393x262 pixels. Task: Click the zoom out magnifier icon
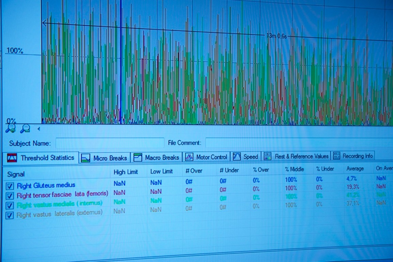pos(25,128)
